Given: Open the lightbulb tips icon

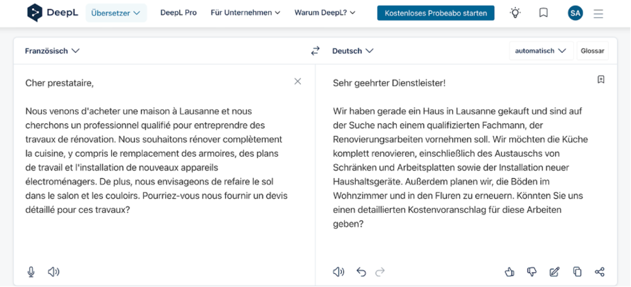Looking at the screenshot, I should 515,13.
